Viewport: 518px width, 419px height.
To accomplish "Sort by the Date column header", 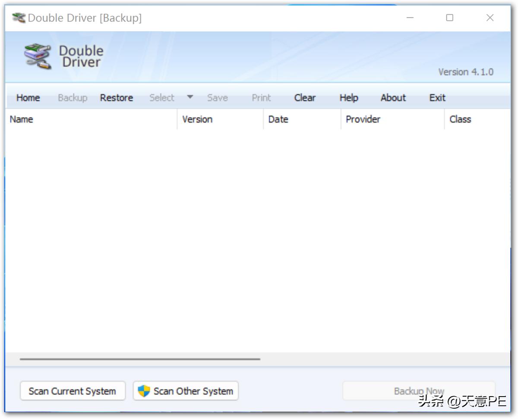I will click(302, 119).
